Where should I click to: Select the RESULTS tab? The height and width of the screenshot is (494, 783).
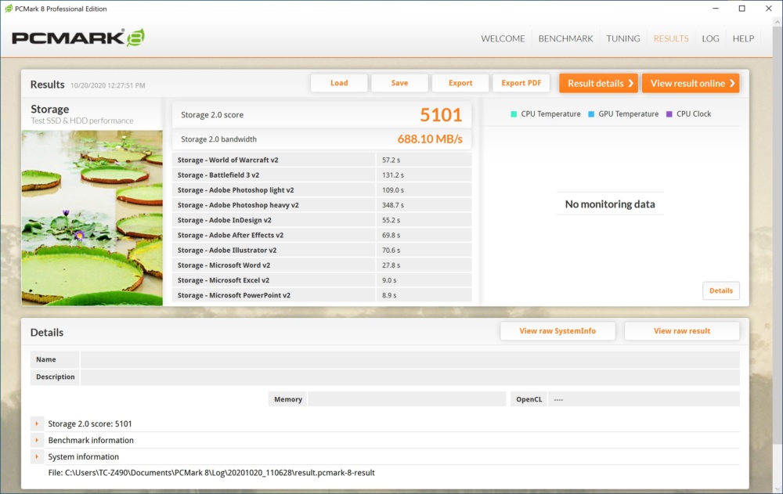[671, 38]
